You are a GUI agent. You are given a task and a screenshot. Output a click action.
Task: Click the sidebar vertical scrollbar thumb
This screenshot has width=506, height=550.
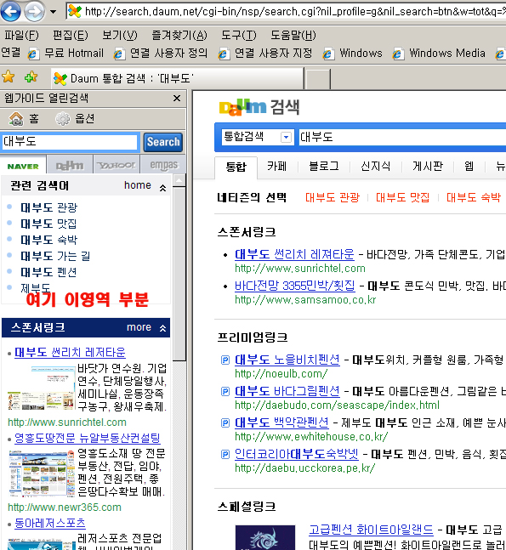tap(179, 274)
